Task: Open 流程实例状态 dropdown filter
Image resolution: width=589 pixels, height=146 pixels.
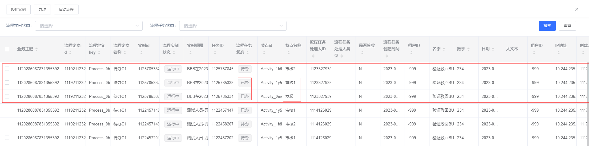Action: (89, 26)
